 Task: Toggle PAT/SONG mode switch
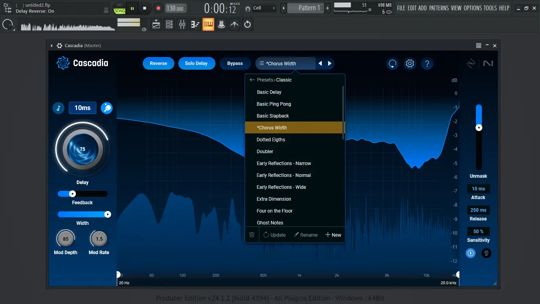tap(119, 8)
